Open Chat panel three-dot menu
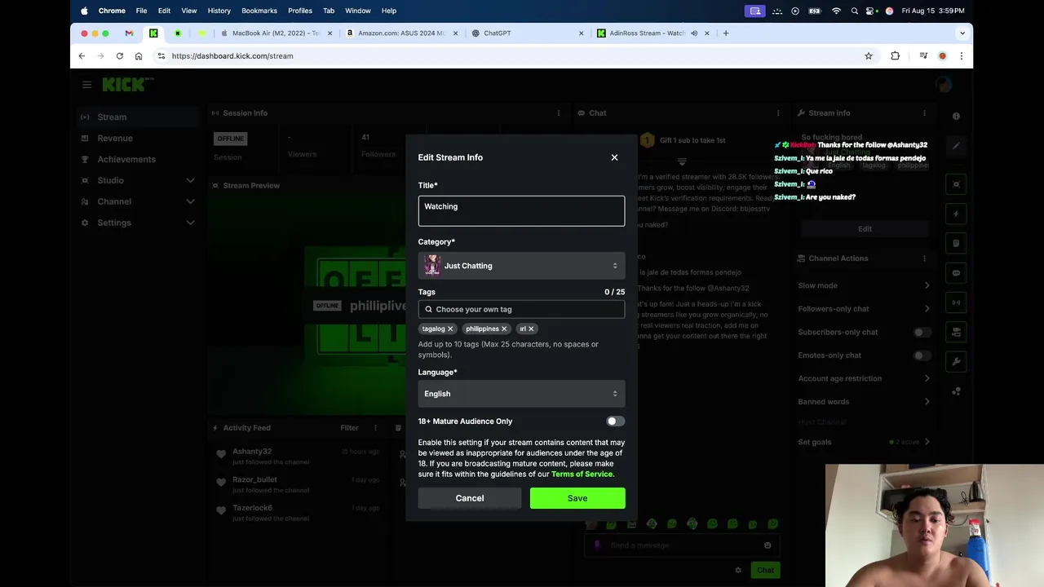 coord(778,113)
